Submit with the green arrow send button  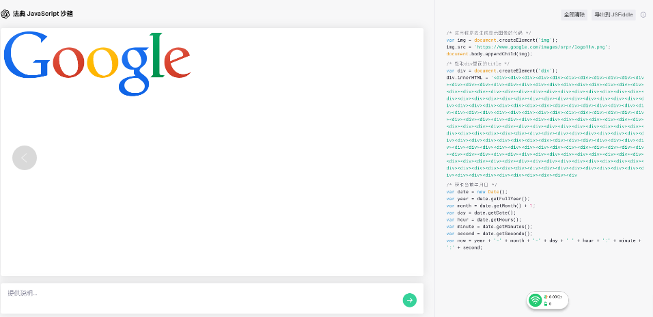coord(409,300)
